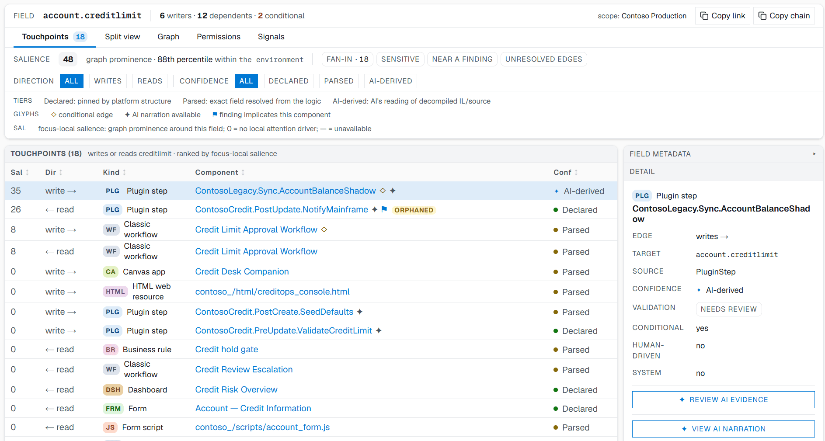
Task: Select the ALL confidence filter
Action: 246,81
